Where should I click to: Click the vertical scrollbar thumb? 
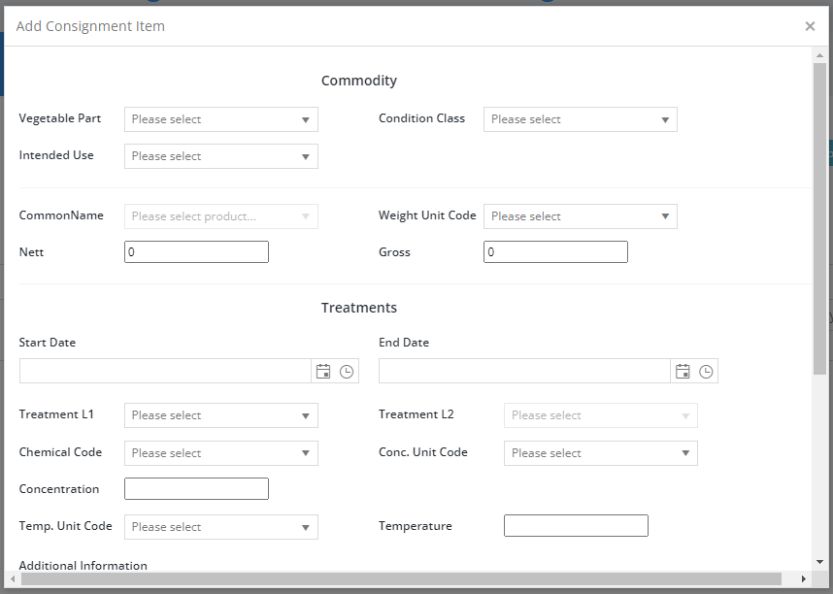(819, 219)
